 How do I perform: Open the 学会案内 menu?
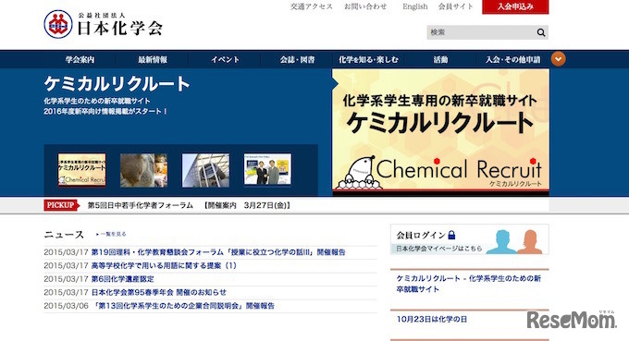coord(80,60)
